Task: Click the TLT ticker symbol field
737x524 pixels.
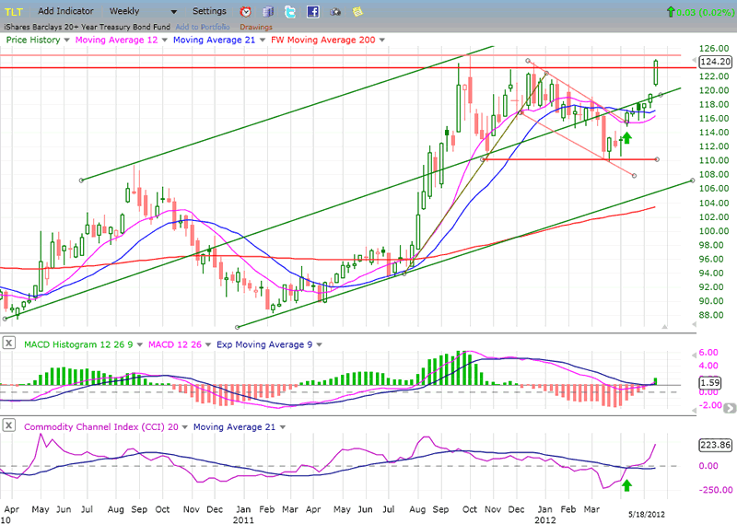Action: pyautogui.click(x=15, y=11)
